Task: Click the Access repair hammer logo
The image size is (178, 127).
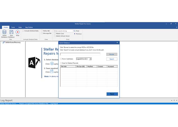Action: 34,62
